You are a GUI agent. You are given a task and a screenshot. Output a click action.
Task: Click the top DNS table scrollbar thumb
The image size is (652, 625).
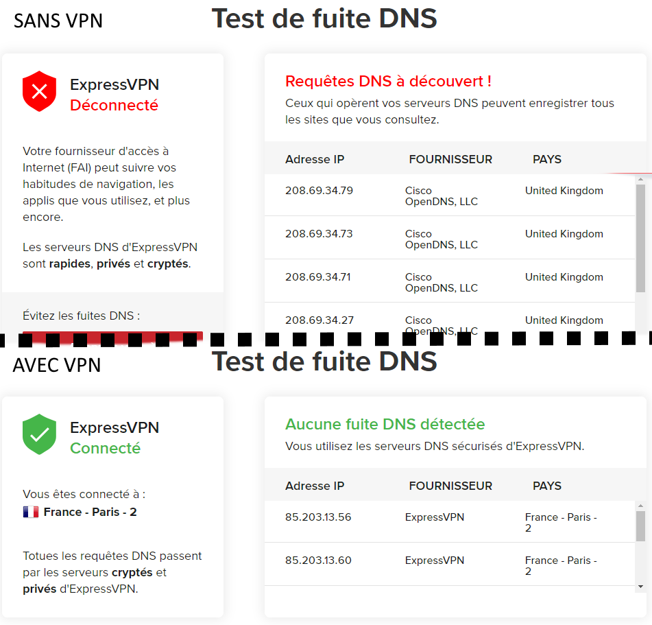tap(640, 239)
